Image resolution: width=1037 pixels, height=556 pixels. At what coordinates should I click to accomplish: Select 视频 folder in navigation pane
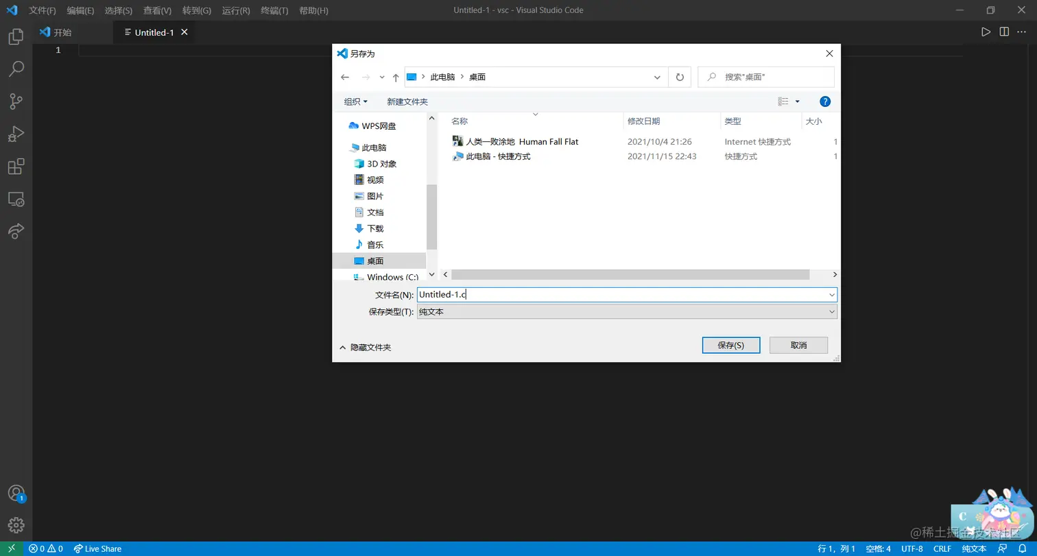(375, 180)
